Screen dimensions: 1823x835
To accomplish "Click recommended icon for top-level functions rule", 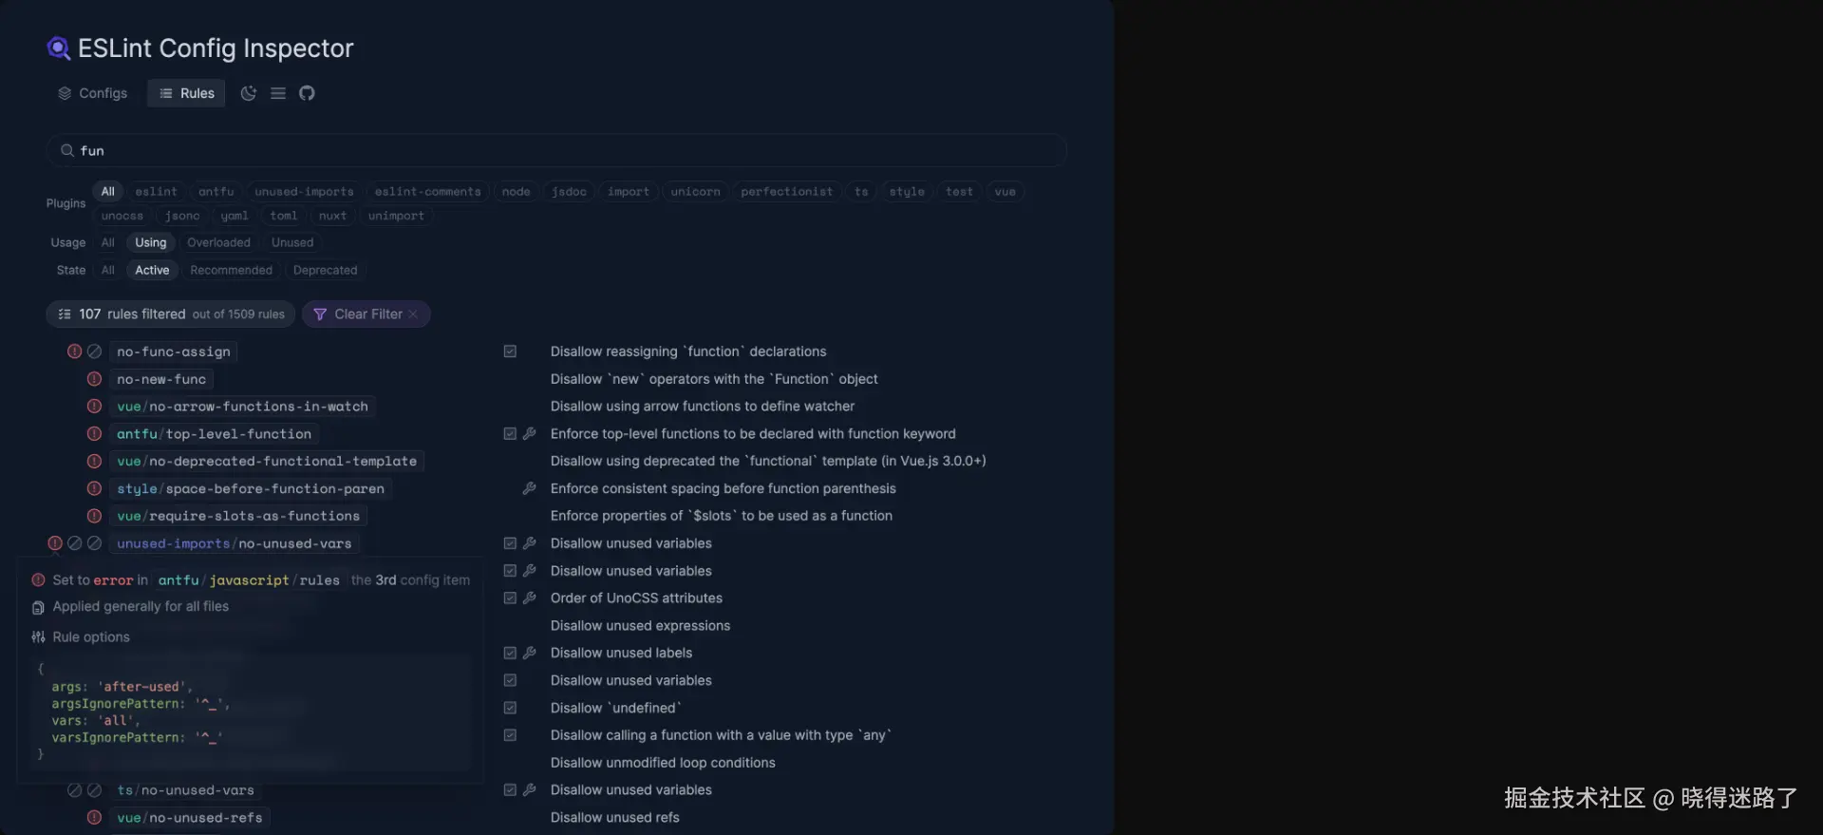I will [x=510, y=433].
